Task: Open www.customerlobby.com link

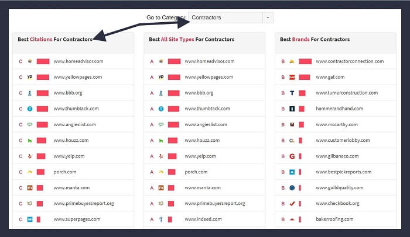Action: (343, 140)
